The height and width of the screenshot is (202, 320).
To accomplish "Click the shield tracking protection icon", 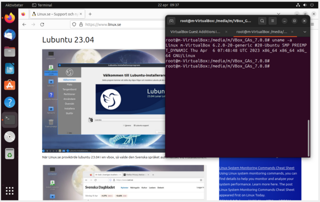I will (74, 25).
